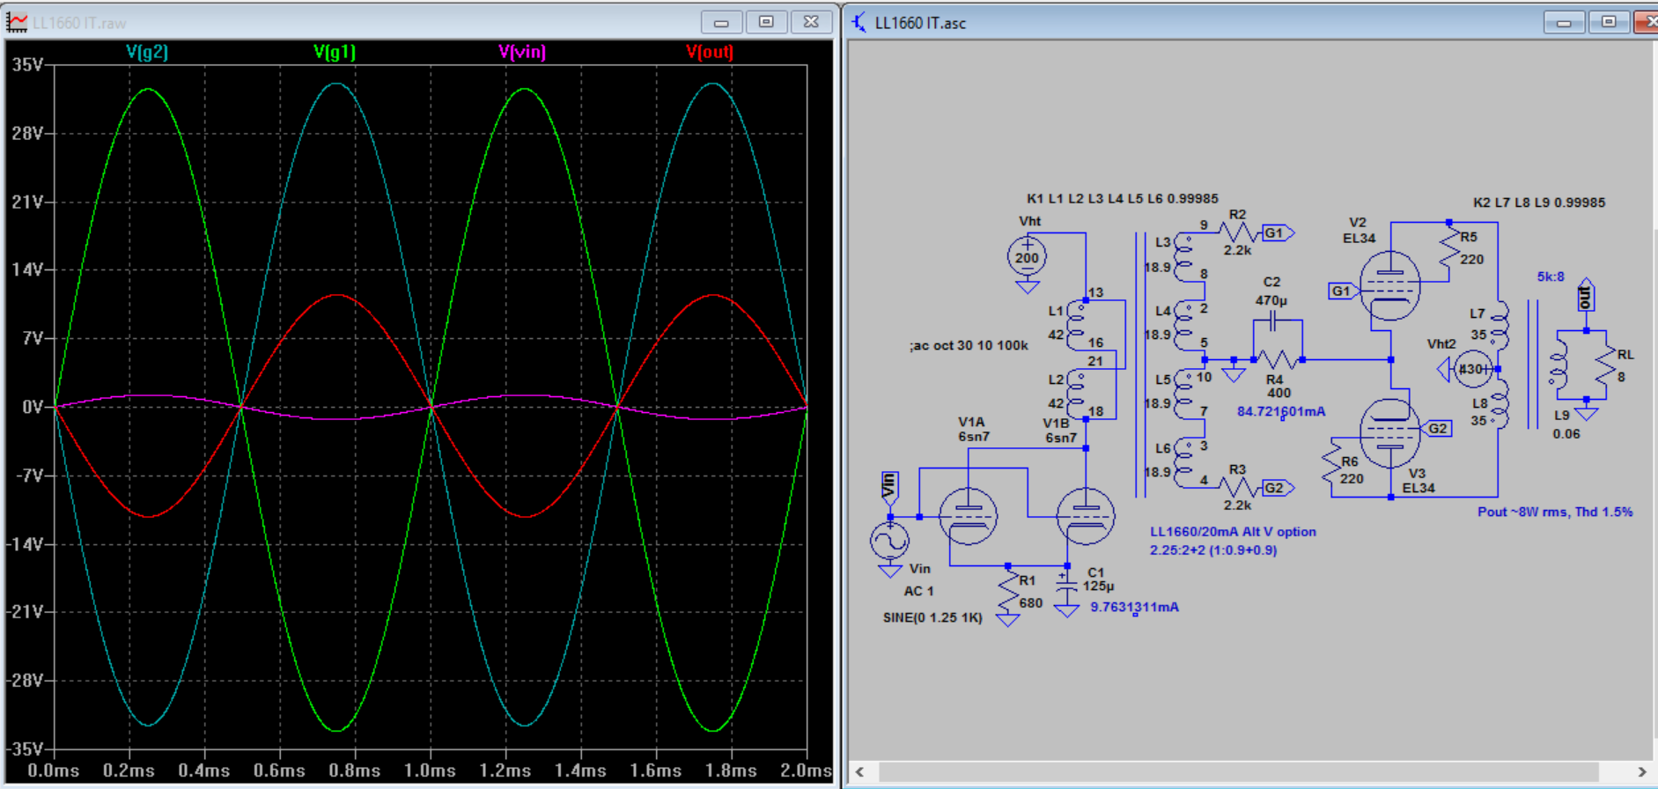Click the V(g2) trace label
The width and height of the screenshot is (1658, 789).
pyautogui.click(x=147, y=52)
